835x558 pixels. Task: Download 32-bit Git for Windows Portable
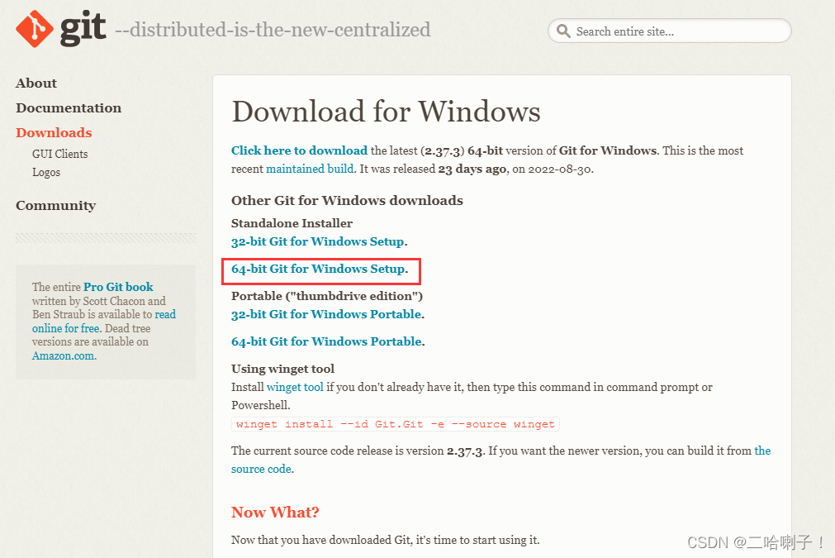coord(326,314)
